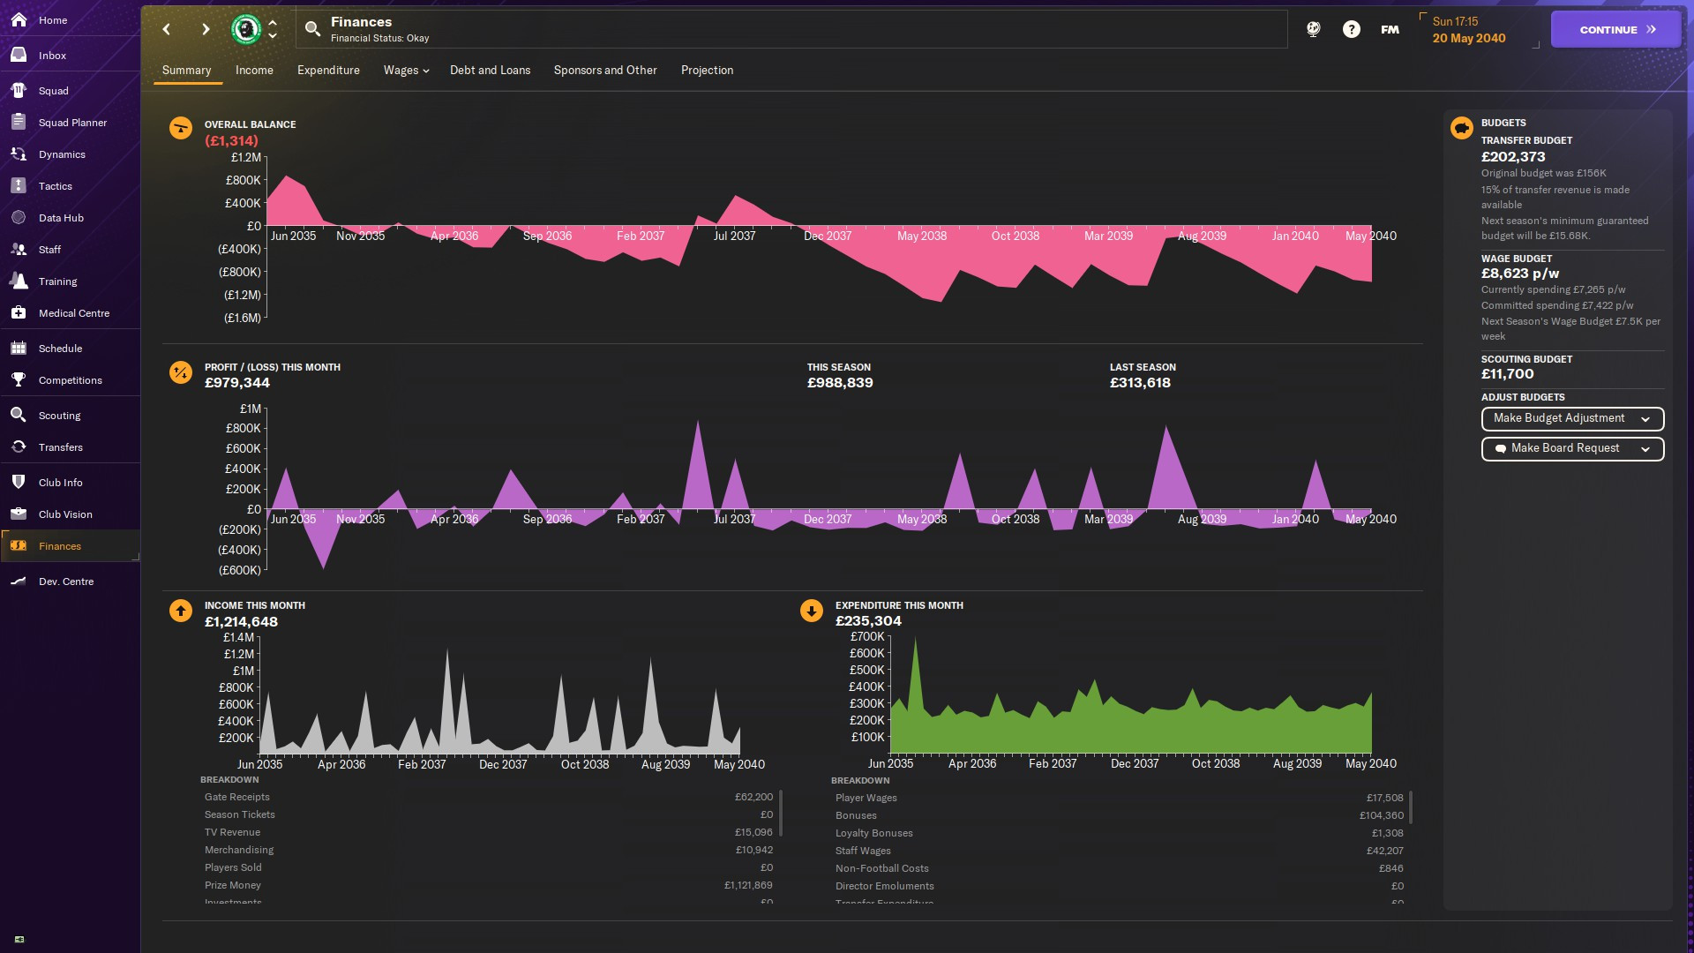1694x953 pixels.
Task: Click the Scouting magnifier sidebar icon
Action: 19,416
